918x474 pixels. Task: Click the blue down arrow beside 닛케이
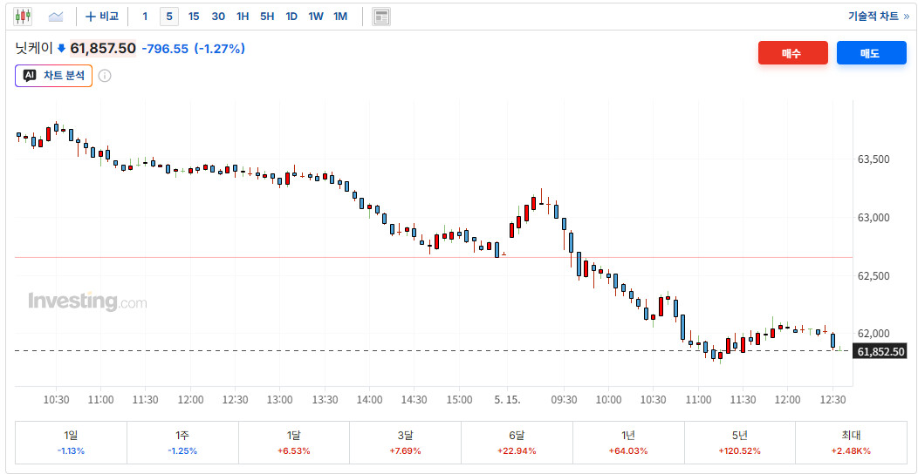pyautogui.click(x=61, y=49)
